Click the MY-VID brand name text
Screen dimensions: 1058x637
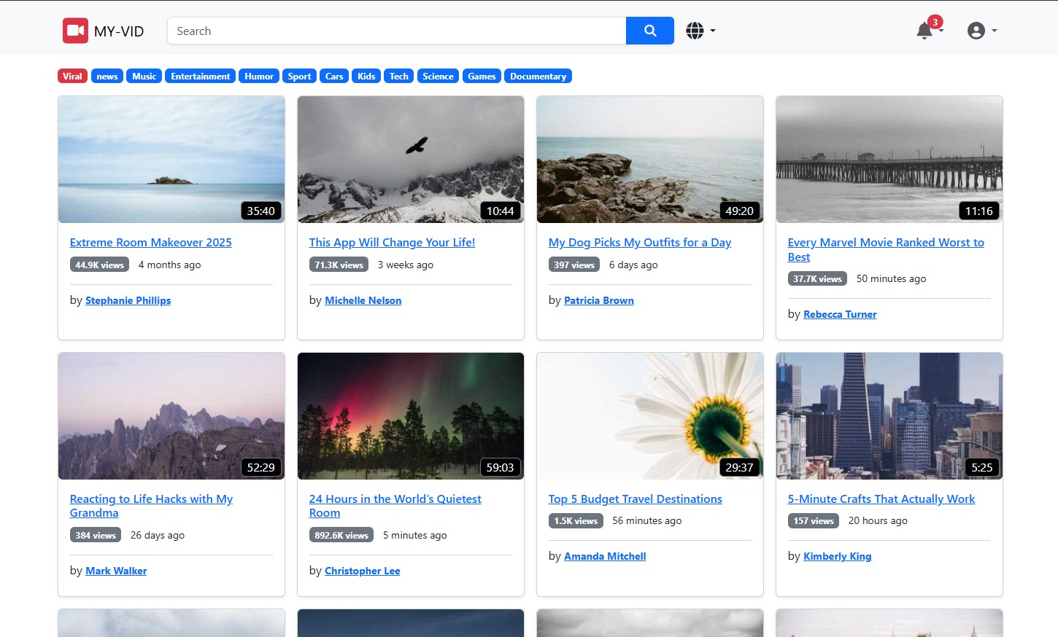click(119, 31)
